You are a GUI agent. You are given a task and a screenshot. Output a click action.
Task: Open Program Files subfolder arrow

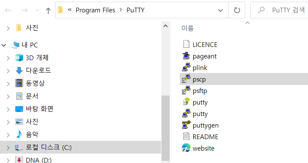tap(121, 10)
